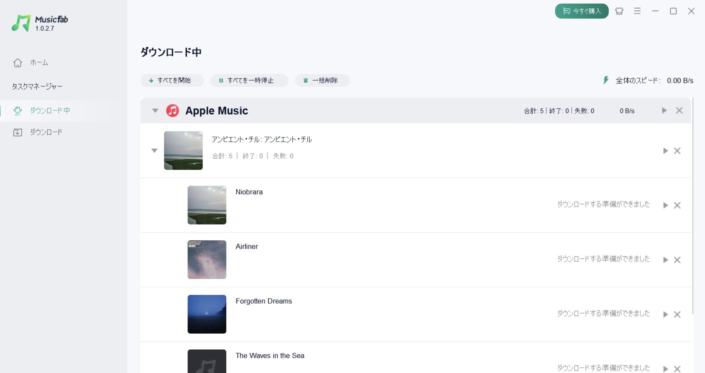Click the Forgotten Dreams album art thumbnail
Image resolution: width=705 pixels, height=373 pixels.
(x=207, y=314)
